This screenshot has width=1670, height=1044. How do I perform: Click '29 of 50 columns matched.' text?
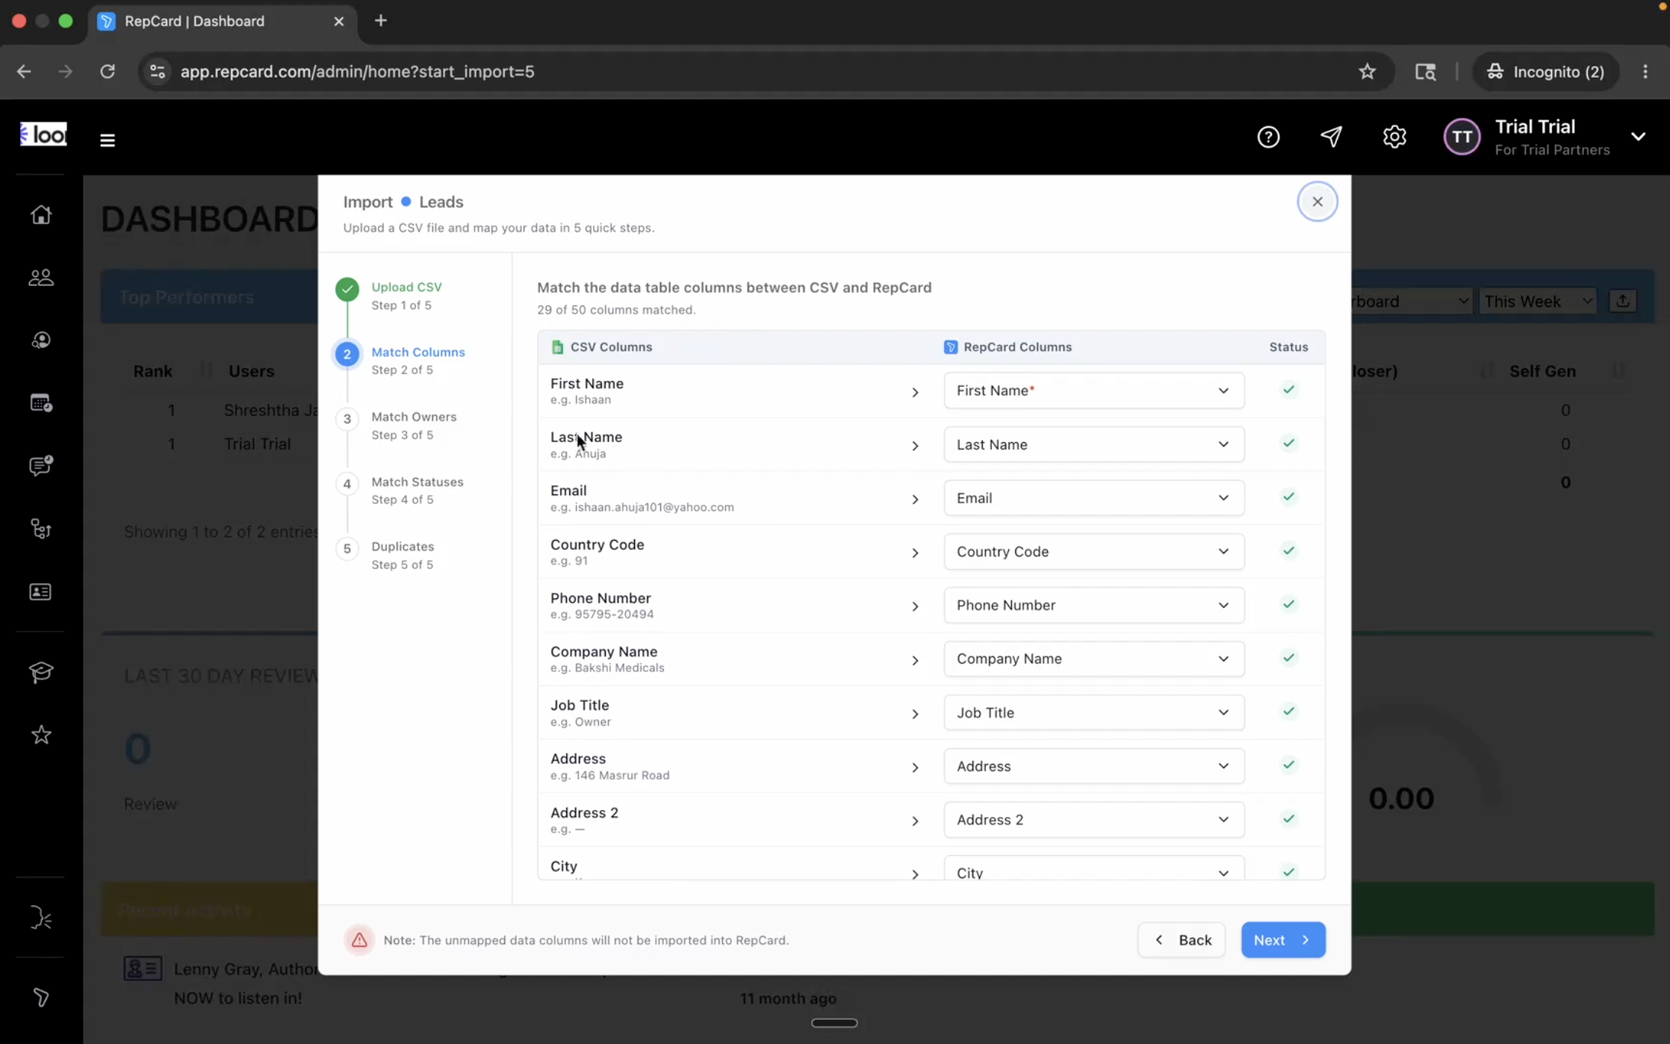(616, 310)
